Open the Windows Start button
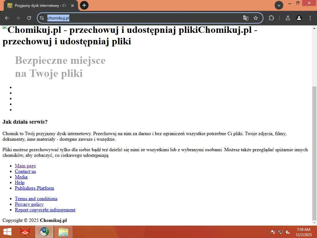This screenshot has height=238, width=317. pyautogui.click(x=7, y=232)
